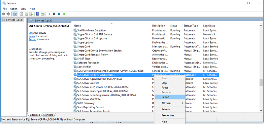Screen dimensions: 264x124
Task: Click the Export List toolbar icon
Action: [x=31, y=14]
